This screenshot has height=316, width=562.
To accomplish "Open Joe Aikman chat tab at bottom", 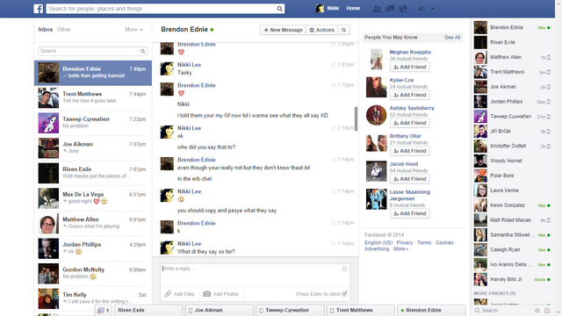I will click(219, 310).
